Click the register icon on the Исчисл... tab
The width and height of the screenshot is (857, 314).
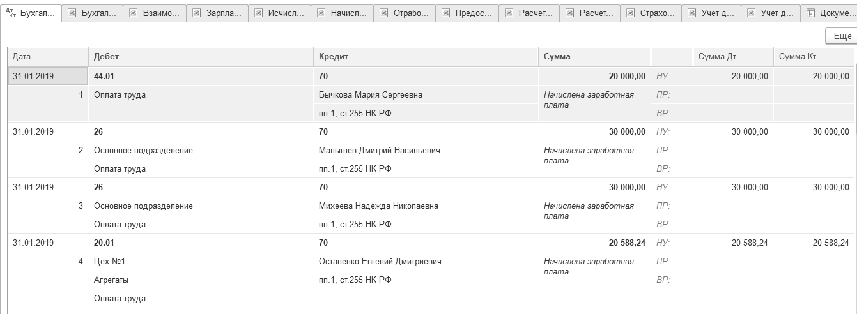[x=258, y=13]
